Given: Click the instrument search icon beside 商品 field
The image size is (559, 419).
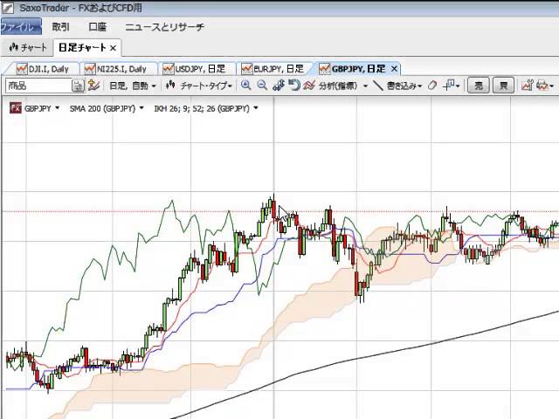Looking at the screenshot, I should point(78,86).
